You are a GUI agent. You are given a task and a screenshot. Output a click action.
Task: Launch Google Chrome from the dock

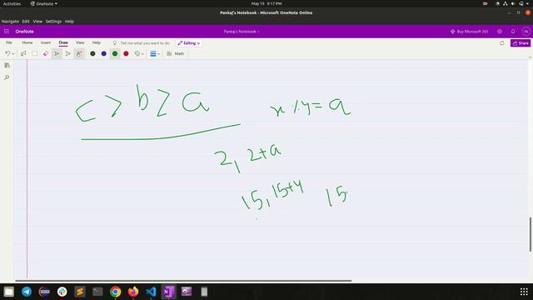116,292
